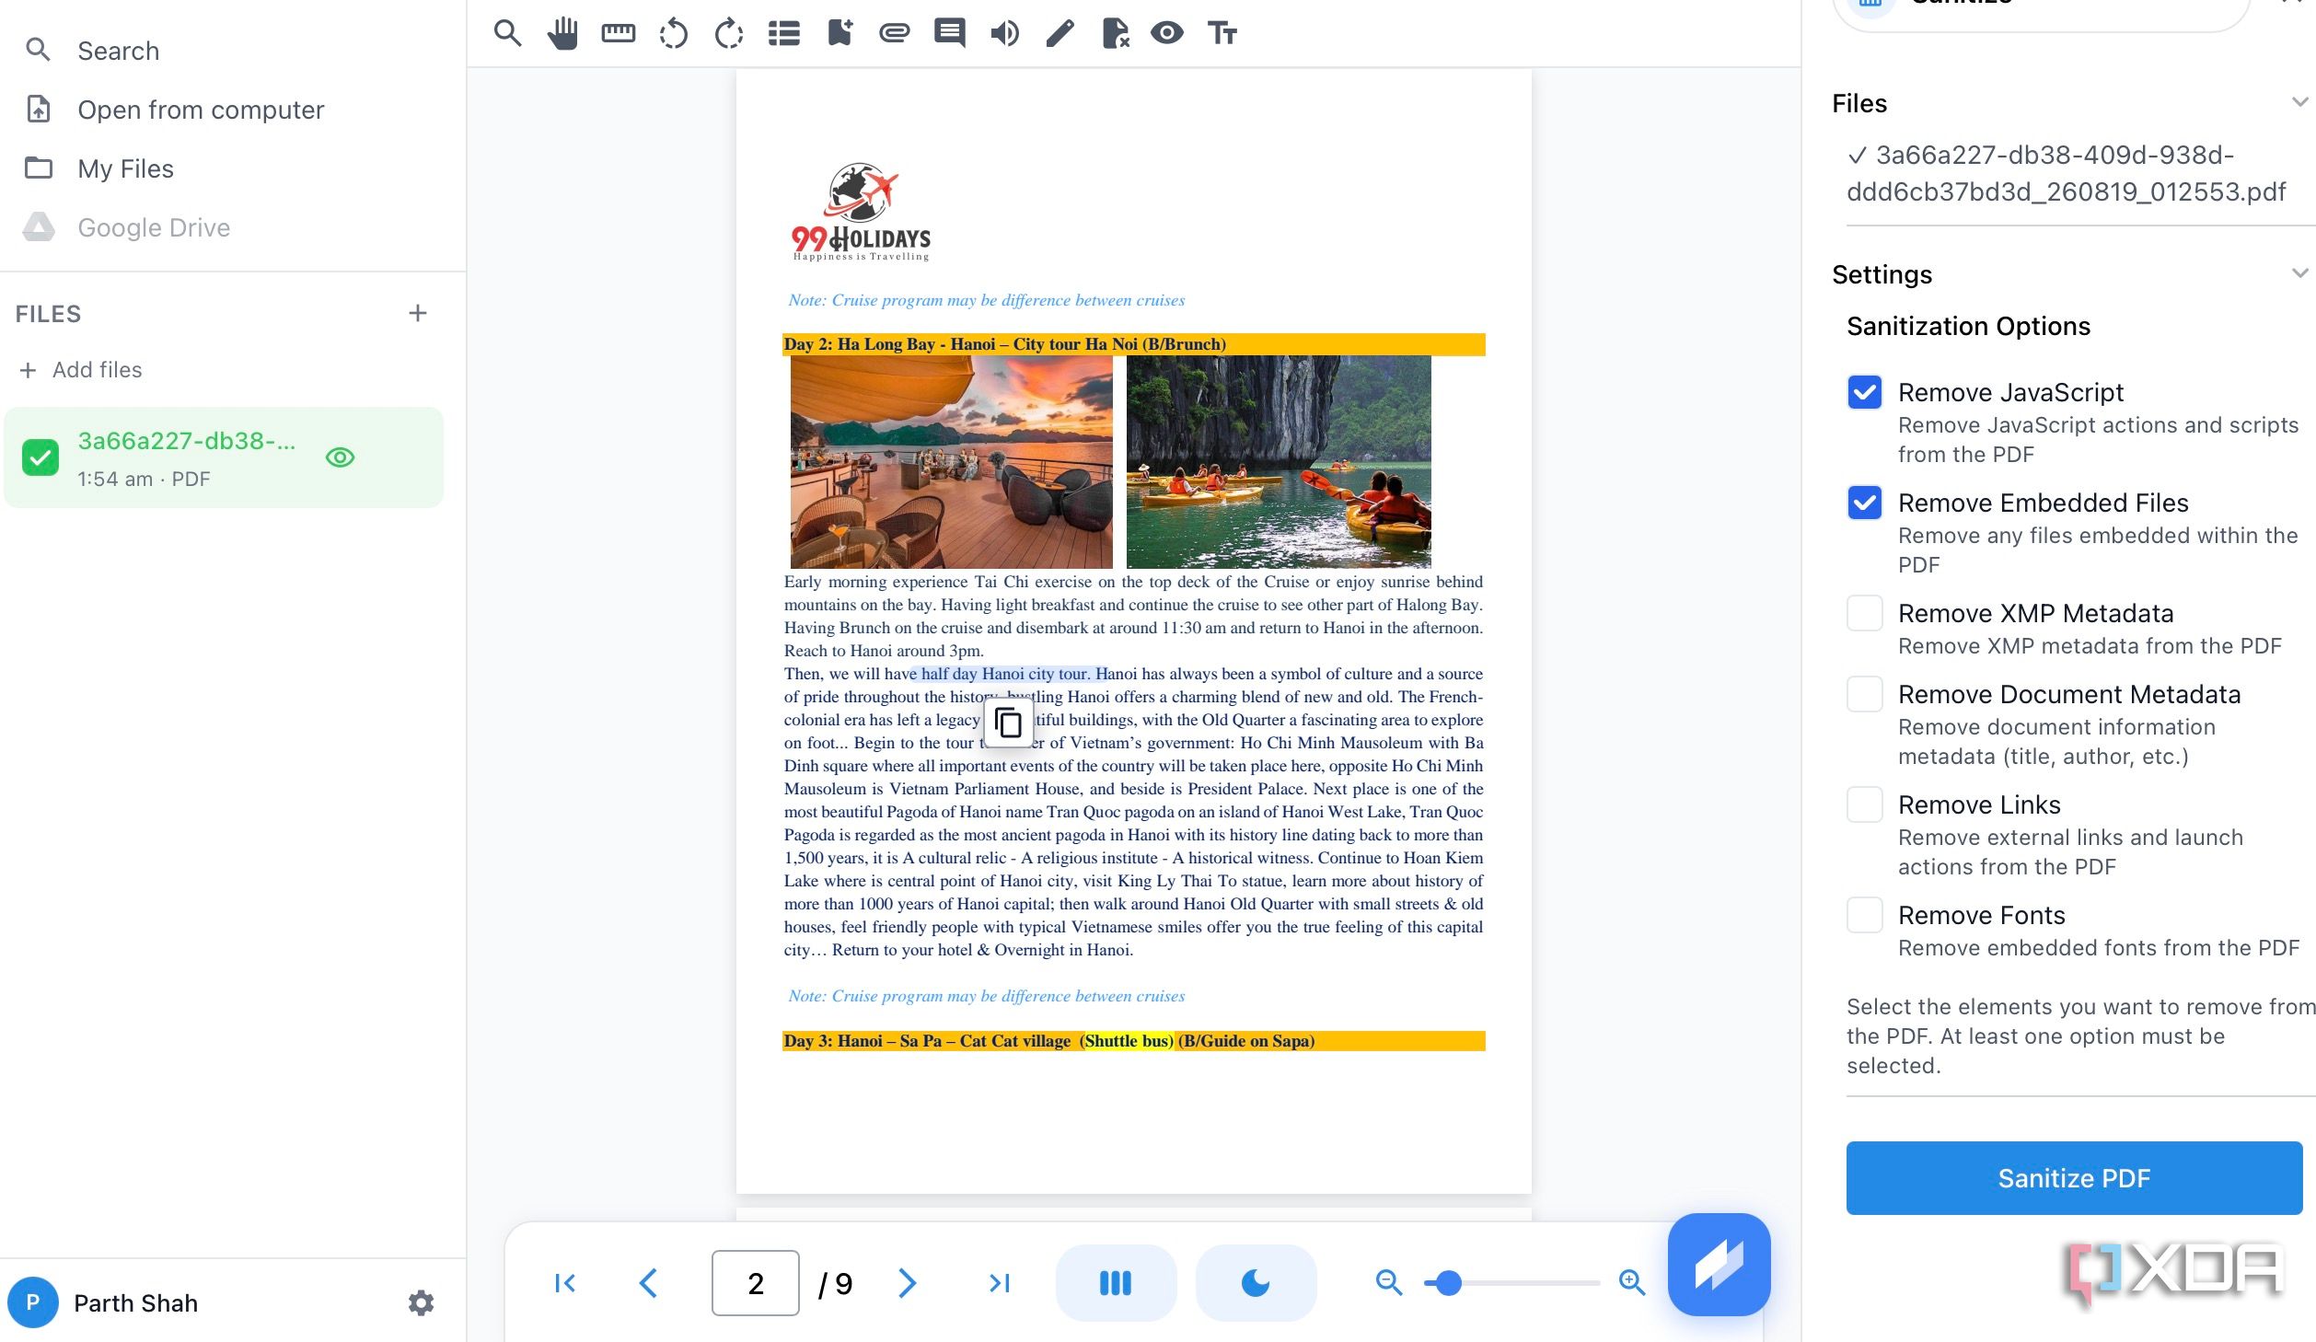Uncheck Remove Embedded Files option
Viewport: 2316px width, 1342px height.
pyautogui.click(x=1864, y=503)
